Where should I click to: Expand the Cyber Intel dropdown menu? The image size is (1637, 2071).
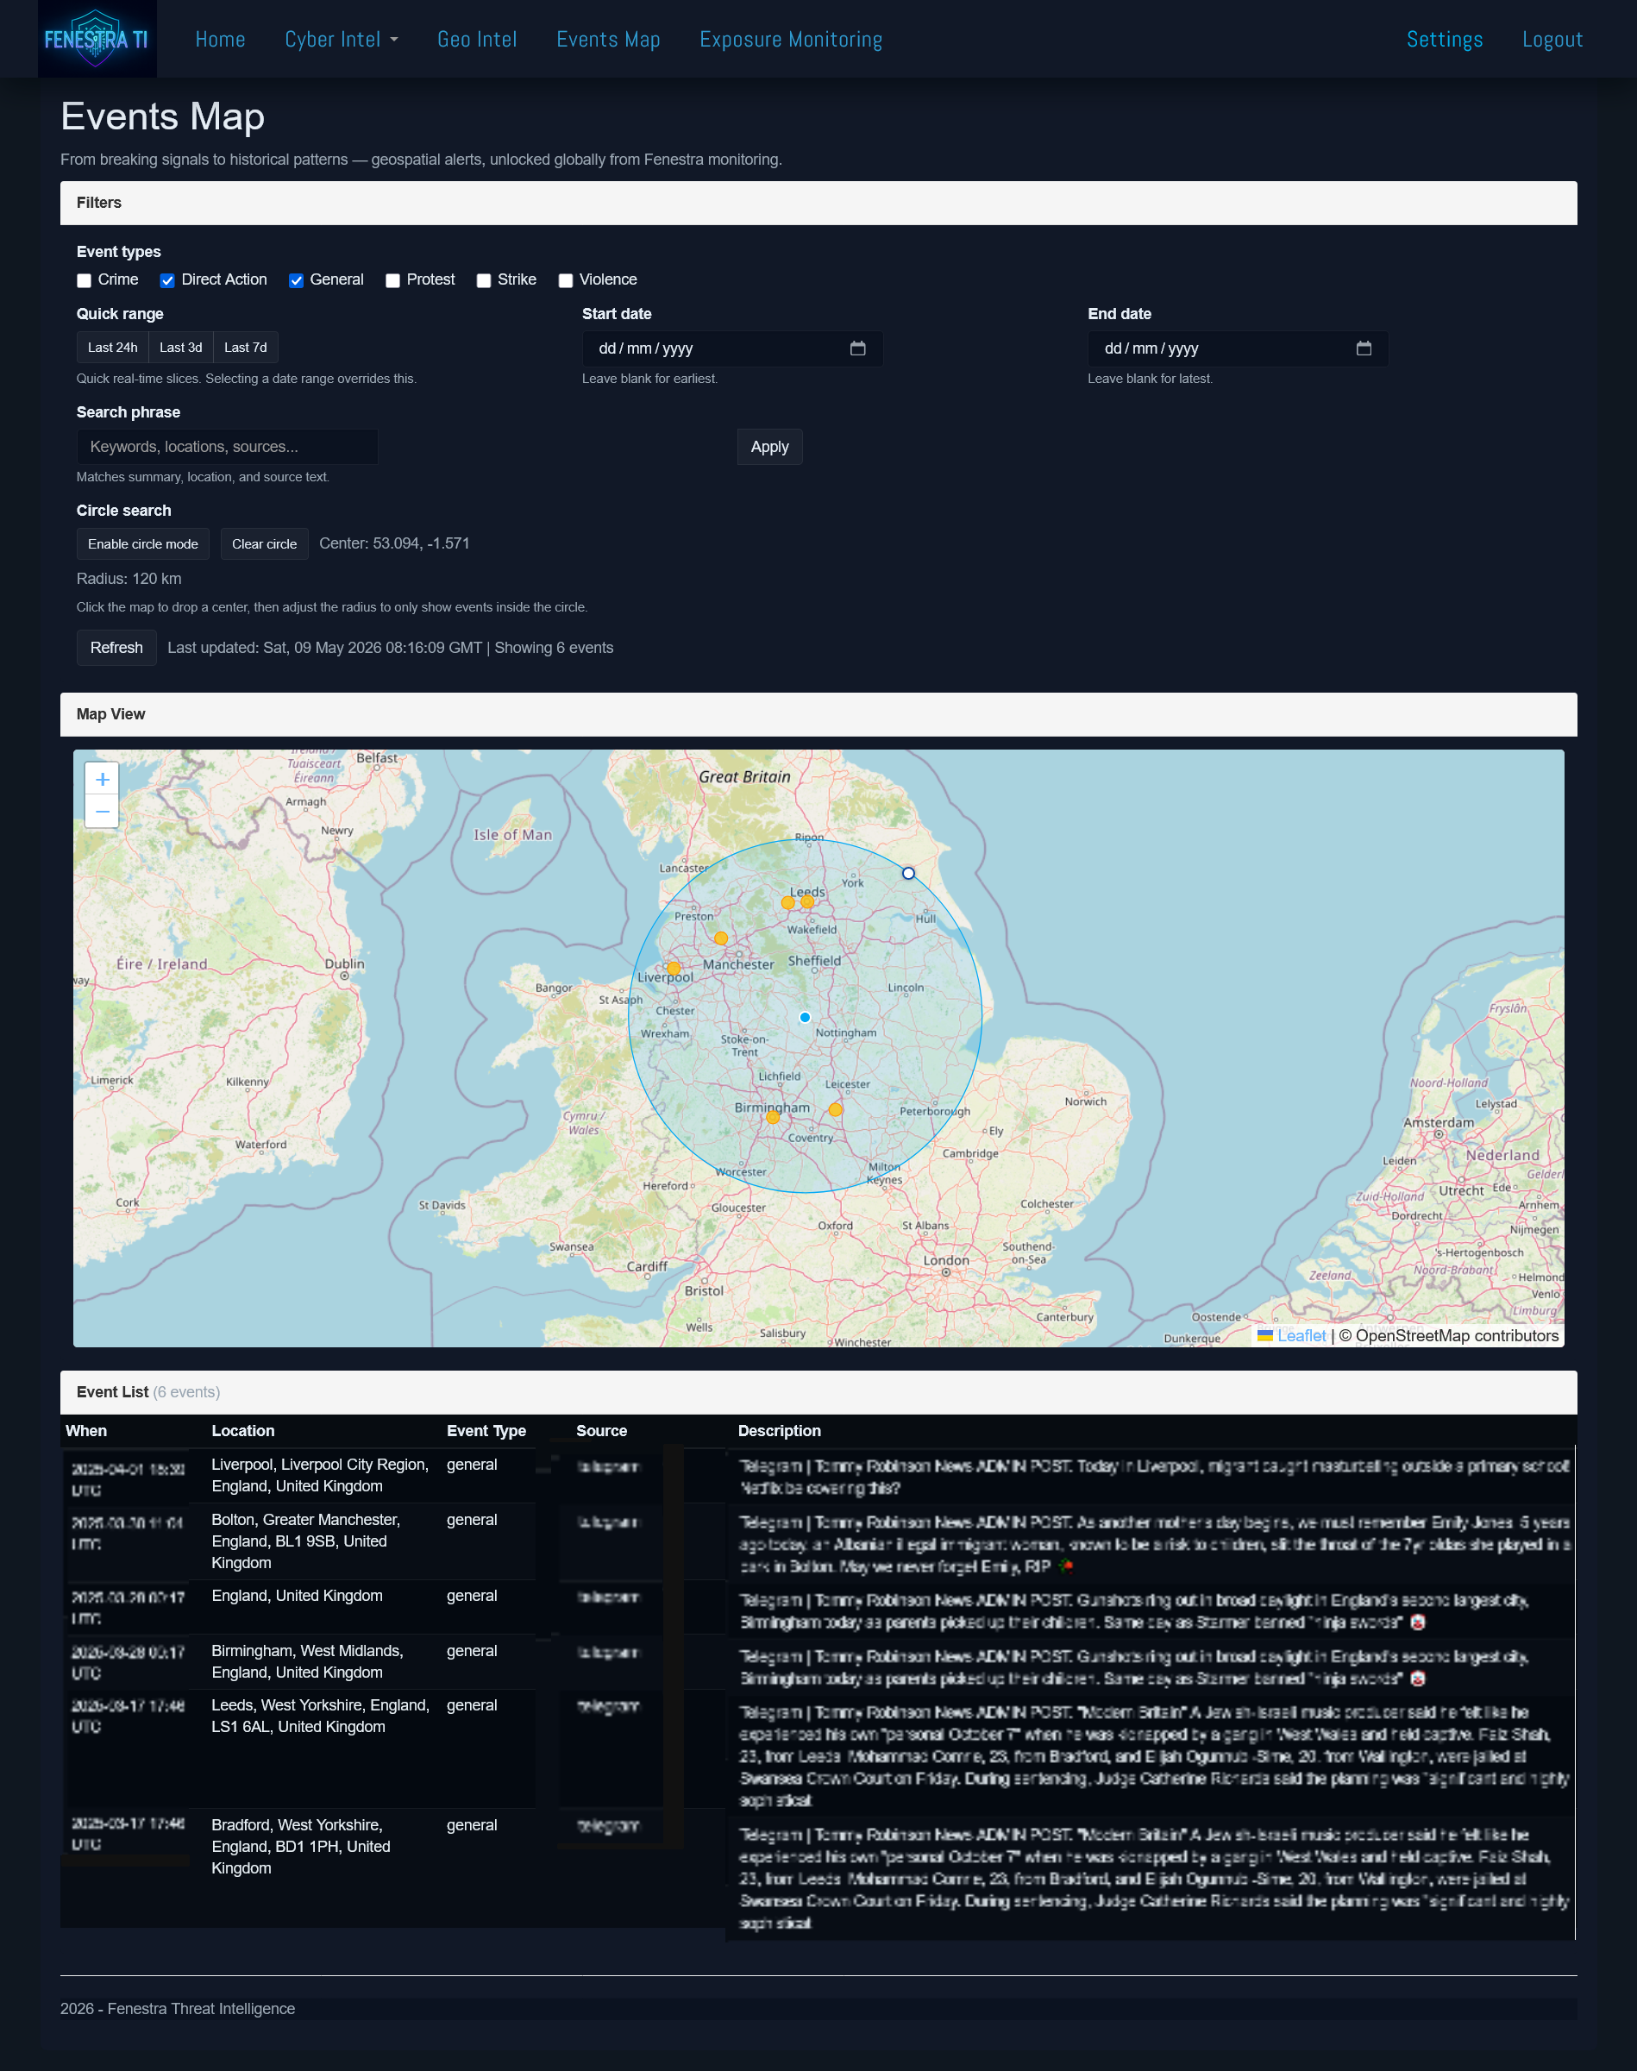(342, 40)
